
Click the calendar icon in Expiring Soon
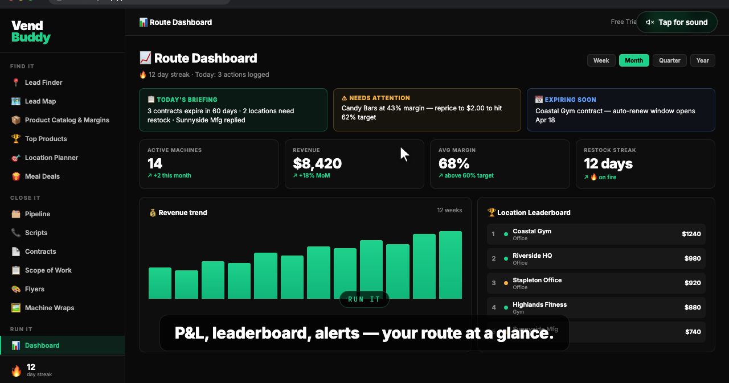pos(539,100)
